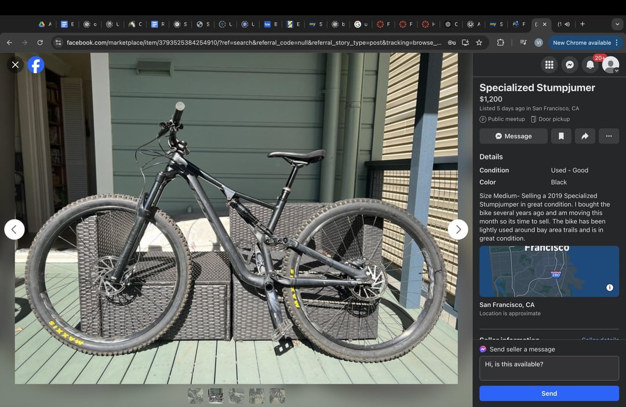Click the install app icon in address bar
Viewport: 626px width, 407px height.
click(465, 42)
